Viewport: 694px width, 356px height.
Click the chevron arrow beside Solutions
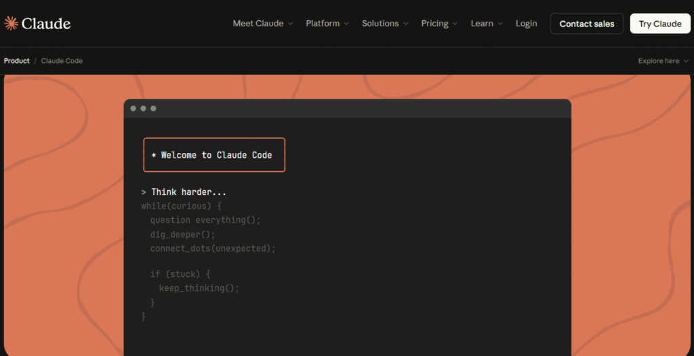coord(406,24)
